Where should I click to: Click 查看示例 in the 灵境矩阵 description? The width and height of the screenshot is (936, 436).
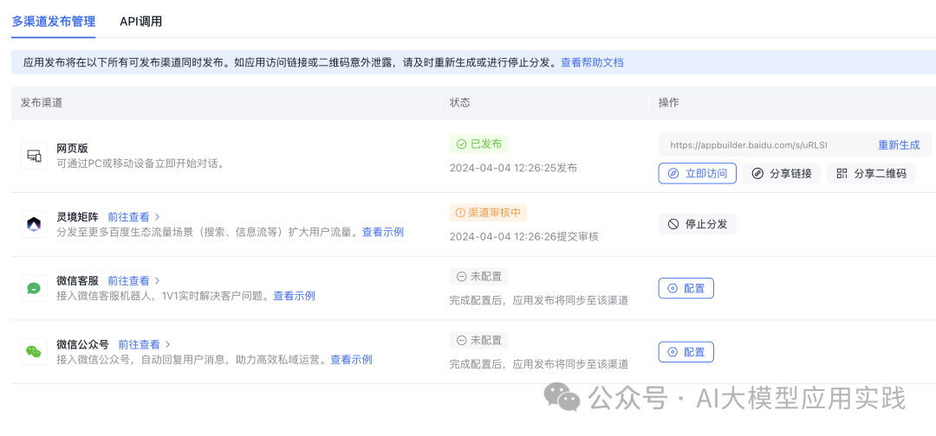pyautogui.click(x=382, y=232)
